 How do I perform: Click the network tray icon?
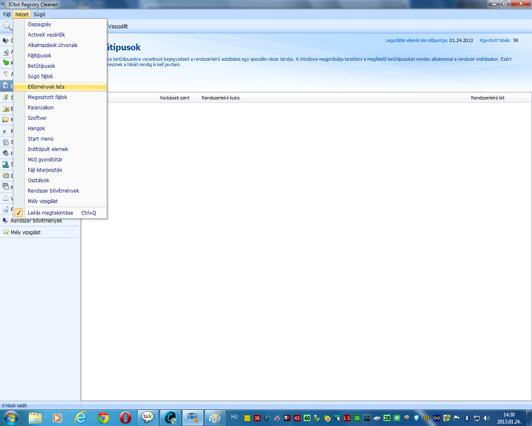click(477, 418)
